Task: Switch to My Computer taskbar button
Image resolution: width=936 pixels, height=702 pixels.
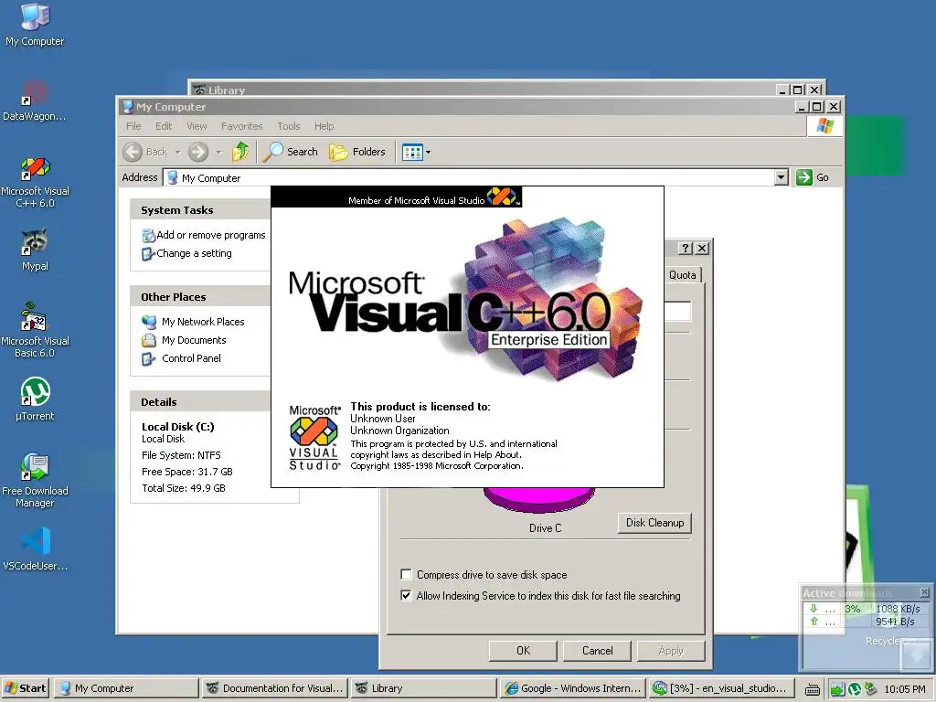Action: tap(126, 688)
